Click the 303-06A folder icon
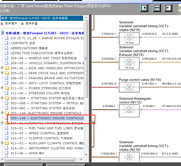This screenshot has height=166, width=181. [7, 98]
